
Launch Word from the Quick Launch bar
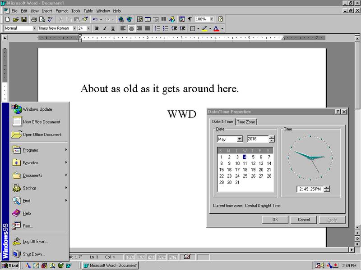69,265
